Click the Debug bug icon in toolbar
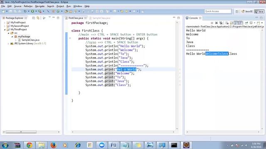Viewport: 266px width, 149px height. 25,11
